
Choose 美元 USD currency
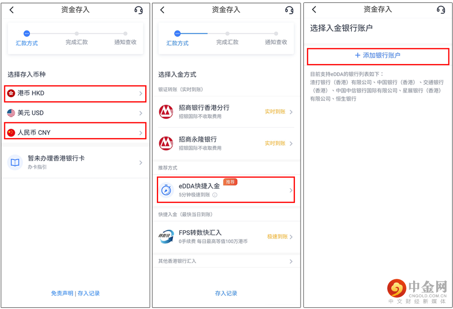pyautogui.click(x=75, y=113)
